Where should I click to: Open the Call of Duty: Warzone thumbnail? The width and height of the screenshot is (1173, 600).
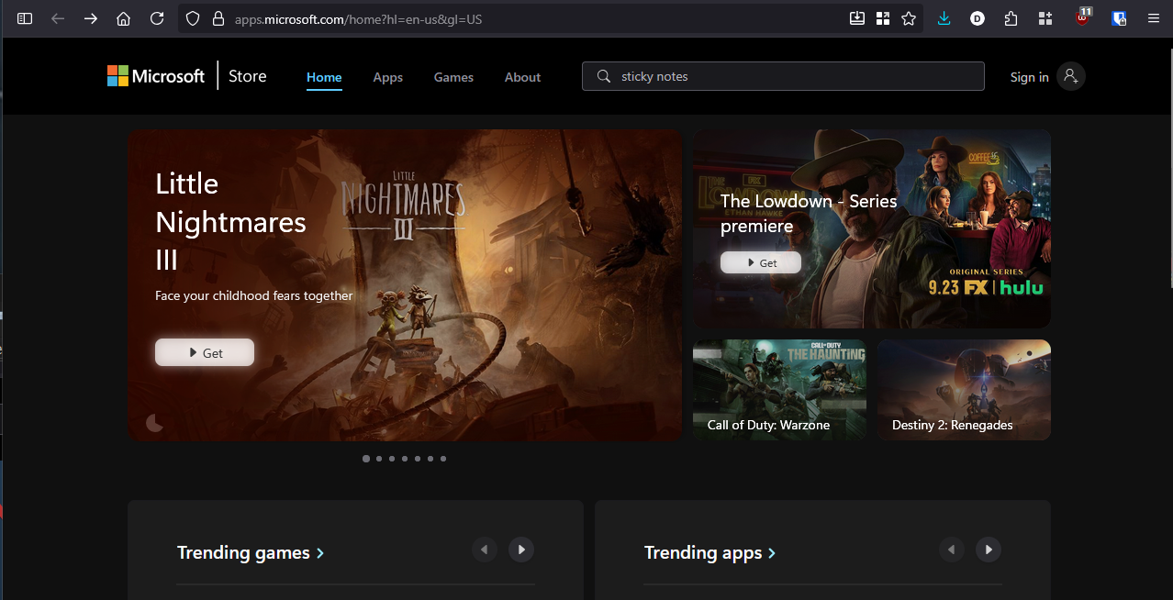pyautogui.click(x=779, y=390)
